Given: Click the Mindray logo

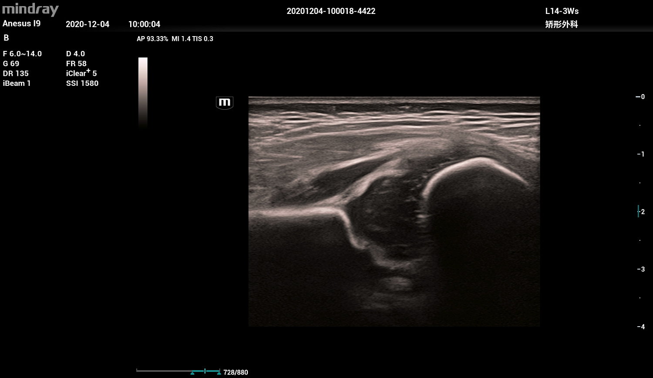Looking at the screenshot, I should pos(30,10).
